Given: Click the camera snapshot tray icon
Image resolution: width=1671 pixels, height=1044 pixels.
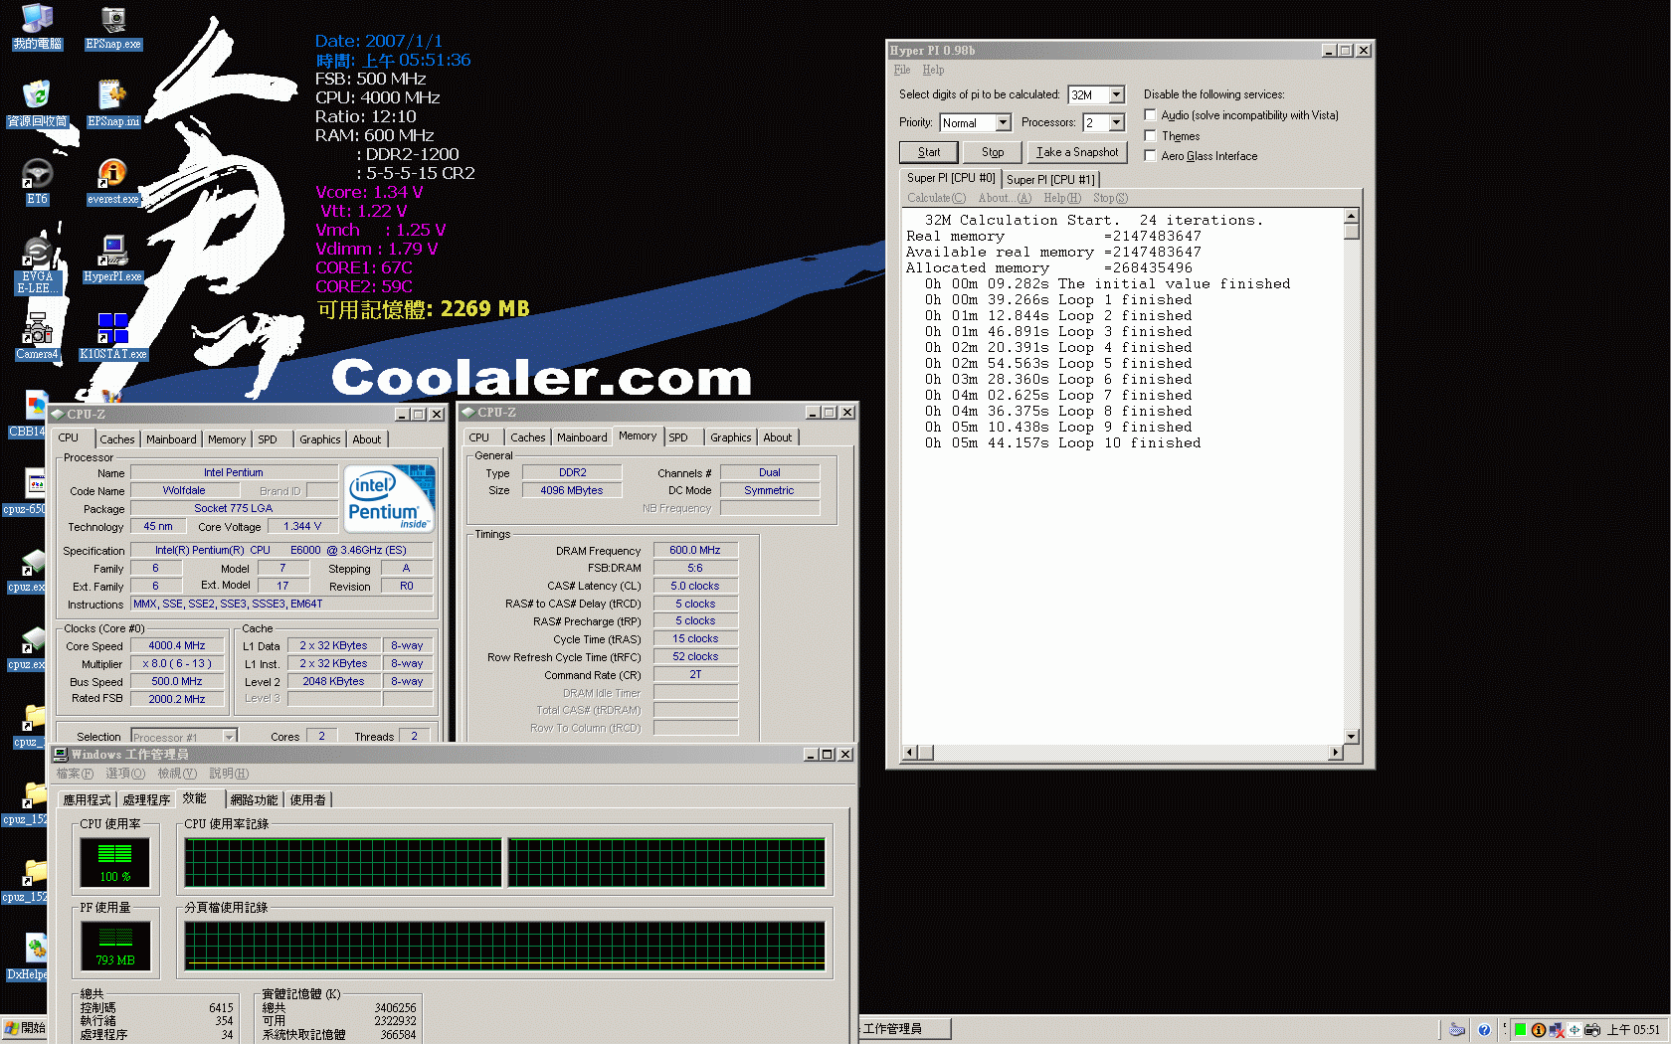Looking at the screenshot, I should click(1592, 1030).
